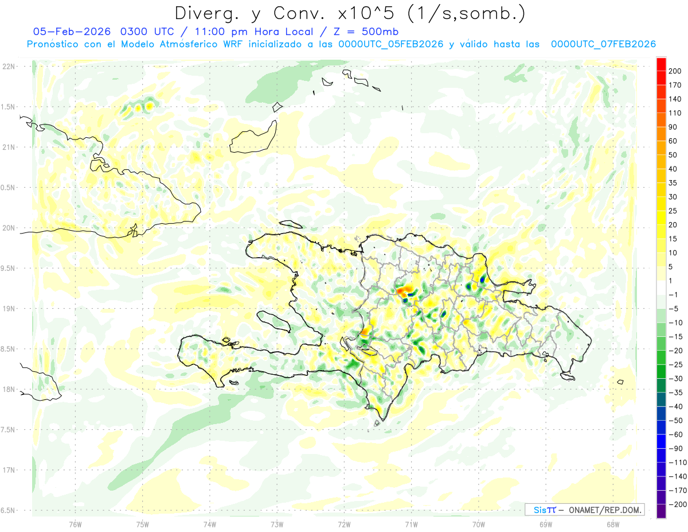This screenshot has height=532, width=688.
Task: Click the valid-until stamp '0000UTC_07FEB2026'
Action: [603, 44]
